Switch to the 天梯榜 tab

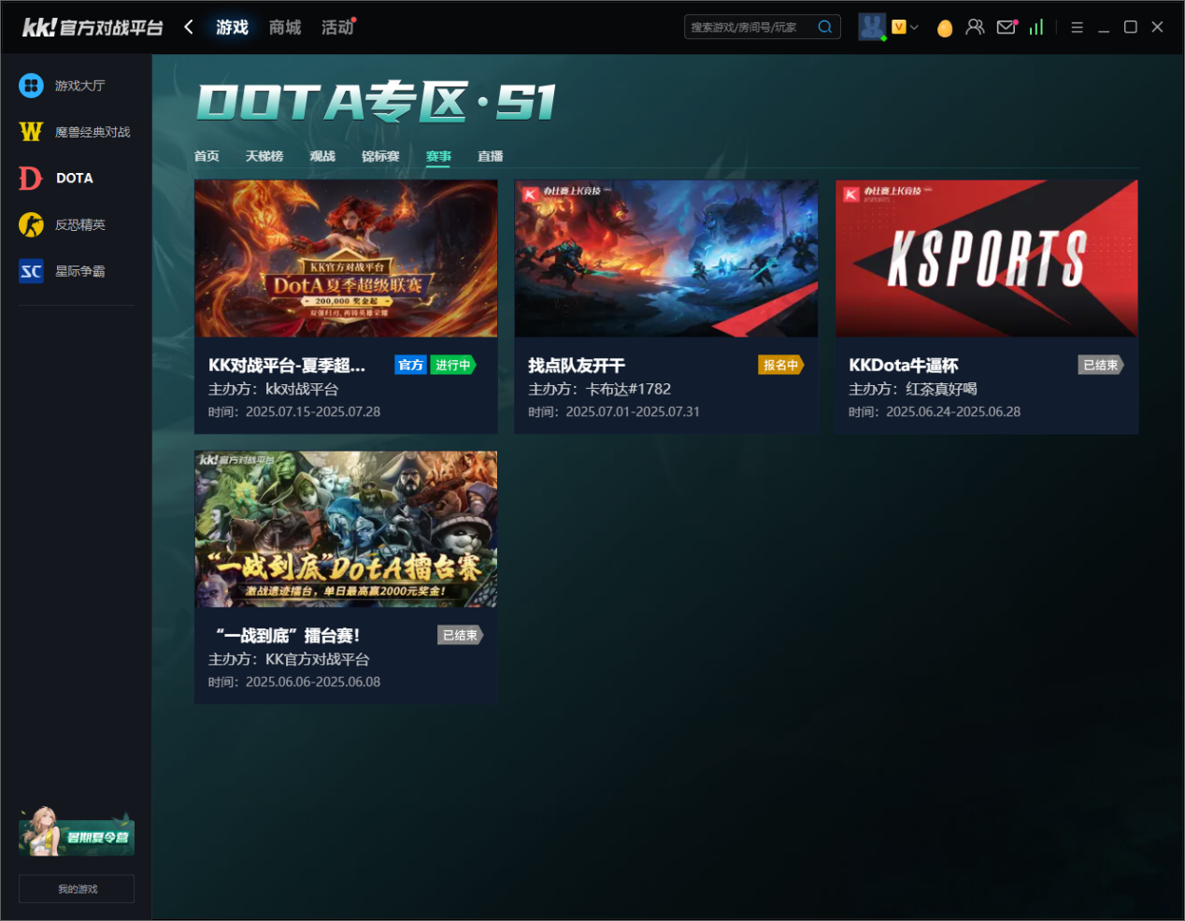tap(264, 156)
